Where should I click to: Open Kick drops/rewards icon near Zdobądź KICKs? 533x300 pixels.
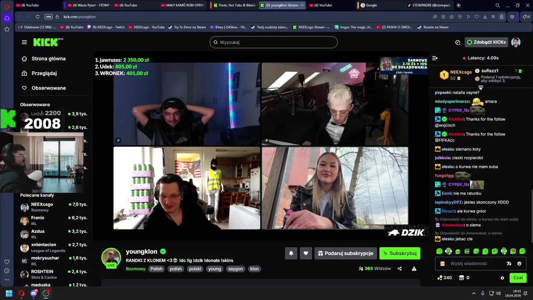click(x=458, y=42)
